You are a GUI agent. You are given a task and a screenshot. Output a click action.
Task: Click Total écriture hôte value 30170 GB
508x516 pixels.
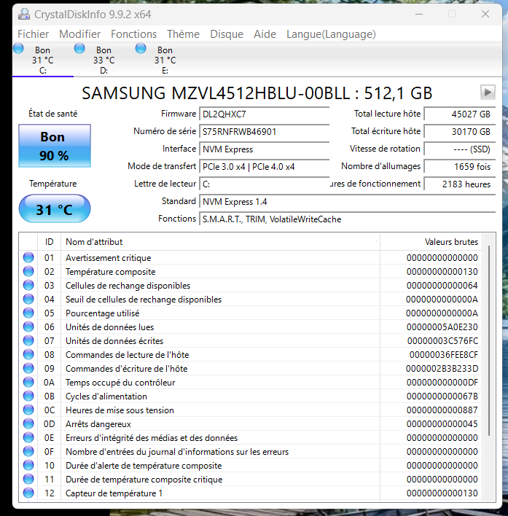460,132
